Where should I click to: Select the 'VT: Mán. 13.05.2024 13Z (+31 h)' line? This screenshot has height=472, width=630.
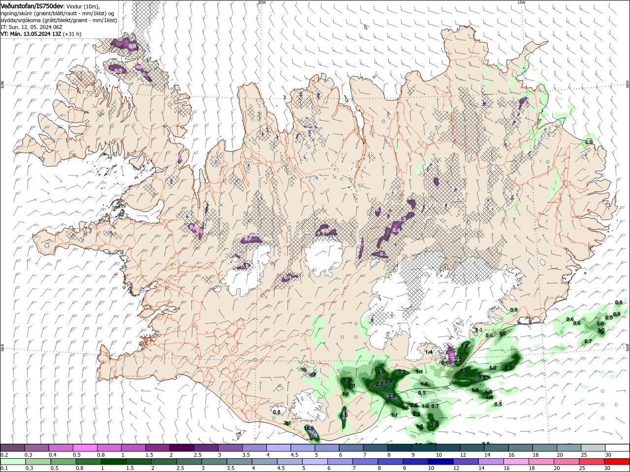click(x=41, y=34)
